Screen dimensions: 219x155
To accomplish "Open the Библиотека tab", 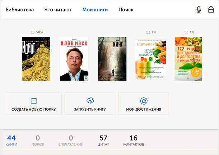I will 20,10.
